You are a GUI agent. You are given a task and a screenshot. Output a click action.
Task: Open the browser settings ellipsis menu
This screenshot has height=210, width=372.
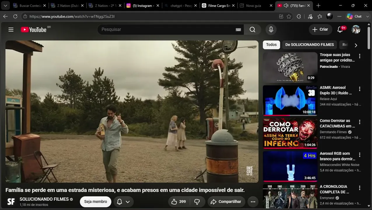click(339, 16)
